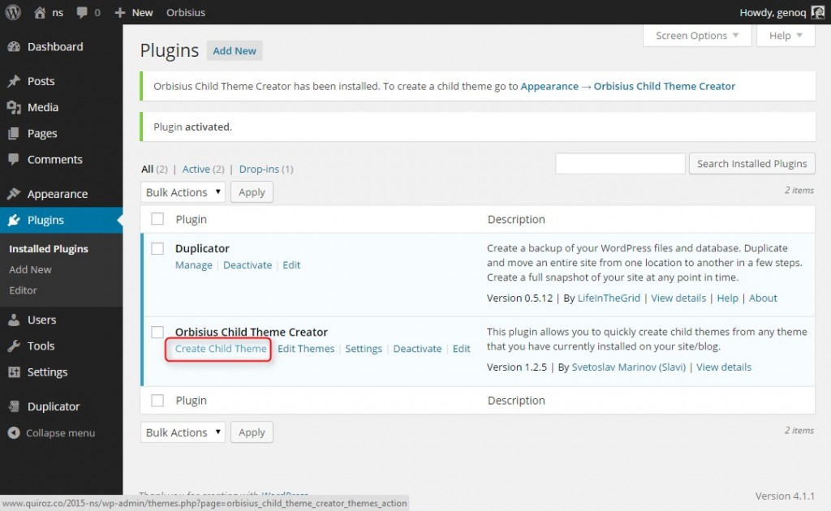831x511 pixels.
Task: Click the Pages icon in sidebar
Action: [x=14, y=134]
